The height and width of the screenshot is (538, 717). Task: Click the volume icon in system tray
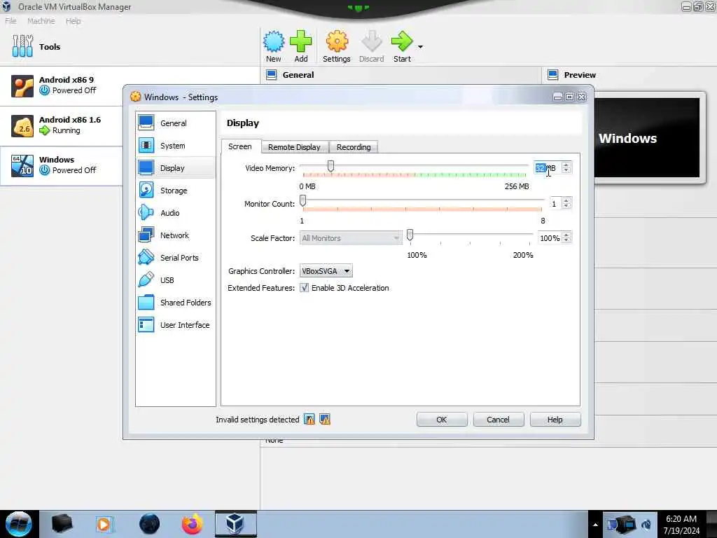[x=646, y=525]
